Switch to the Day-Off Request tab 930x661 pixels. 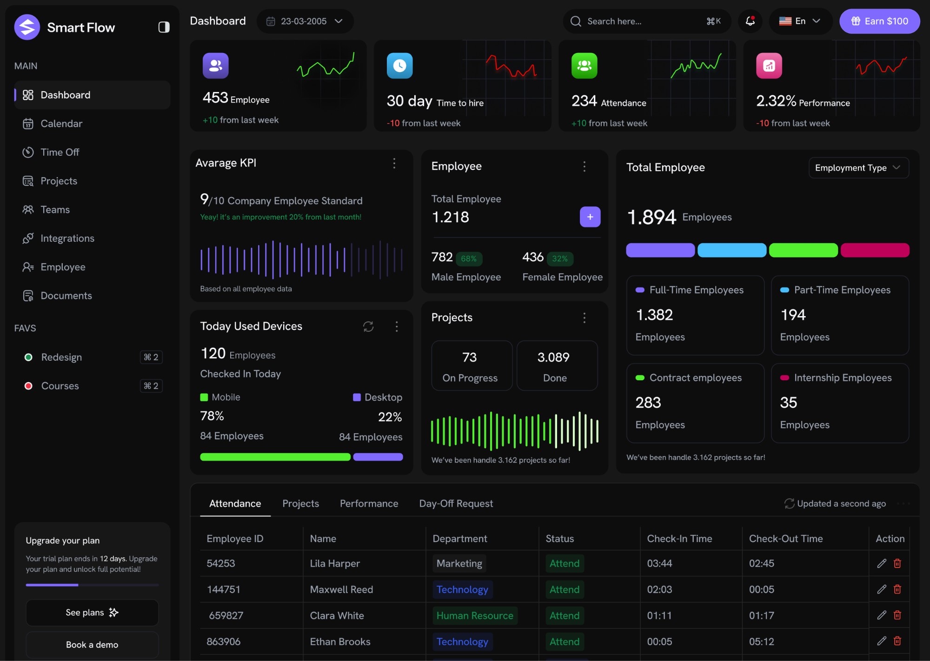click(456, 503)
